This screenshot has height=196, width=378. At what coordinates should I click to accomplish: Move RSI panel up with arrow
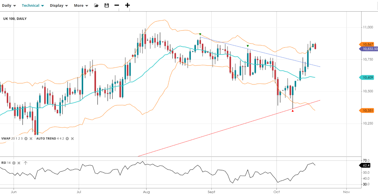pos(26,163)
